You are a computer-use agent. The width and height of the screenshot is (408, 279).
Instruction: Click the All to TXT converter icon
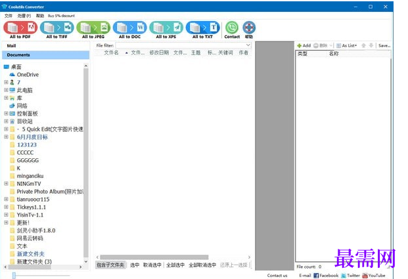202,28
